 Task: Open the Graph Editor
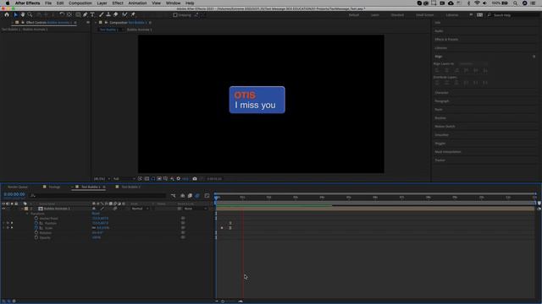coord(207,196)
